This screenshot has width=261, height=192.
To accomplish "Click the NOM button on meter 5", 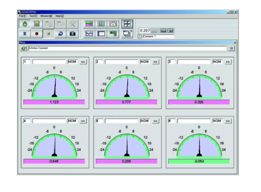I will click(x=145, y=121).
